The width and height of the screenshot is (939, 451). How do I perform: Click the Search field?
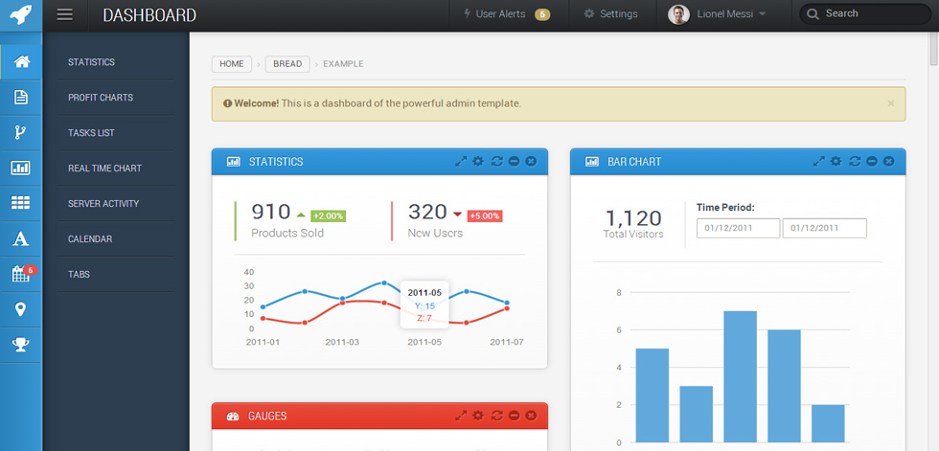[x=864, y=13]
